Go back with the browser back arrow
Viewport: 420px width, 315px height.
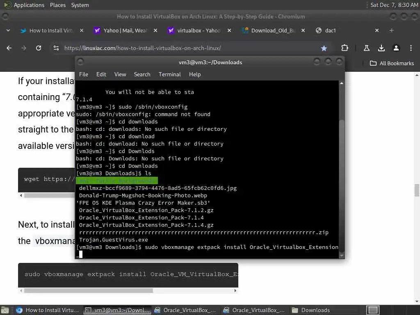(x=9, y=48)
